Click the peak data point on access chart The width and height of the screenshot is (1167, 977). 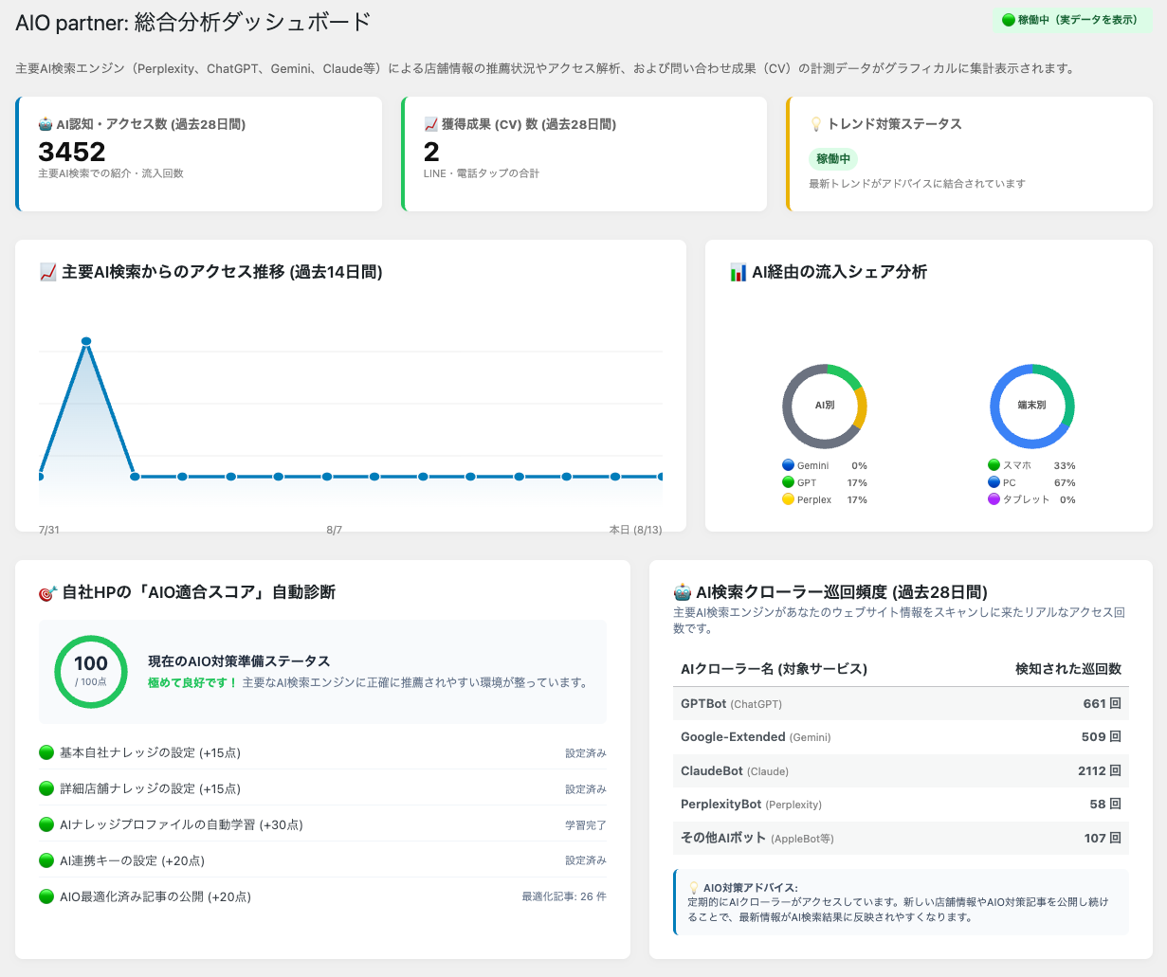86,341
